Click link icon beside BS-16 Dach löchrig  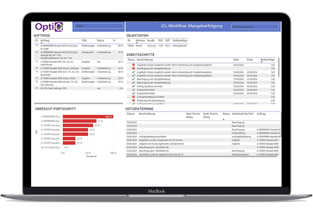point(36,88)
